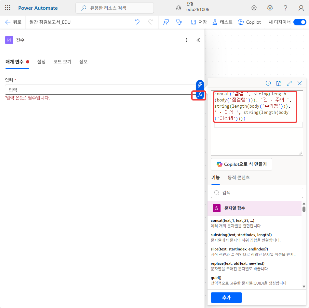The height and width of the screenshot is (308, 309).
Task: Click the undo arrow icon
Action: pyautogui.click(x=137, y=22)
